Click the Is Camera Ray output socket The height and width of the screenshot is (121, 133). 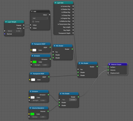click(x=73, y=6)
